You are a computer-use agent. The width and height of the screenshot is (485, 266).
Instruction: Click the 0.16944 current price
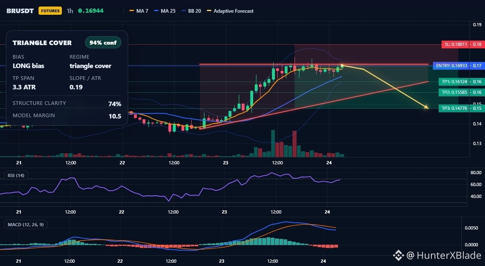click(x=91, y=11)
